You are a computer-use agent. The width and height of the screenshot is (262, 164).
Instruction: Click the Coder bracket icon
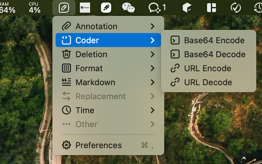coord(66,40)
